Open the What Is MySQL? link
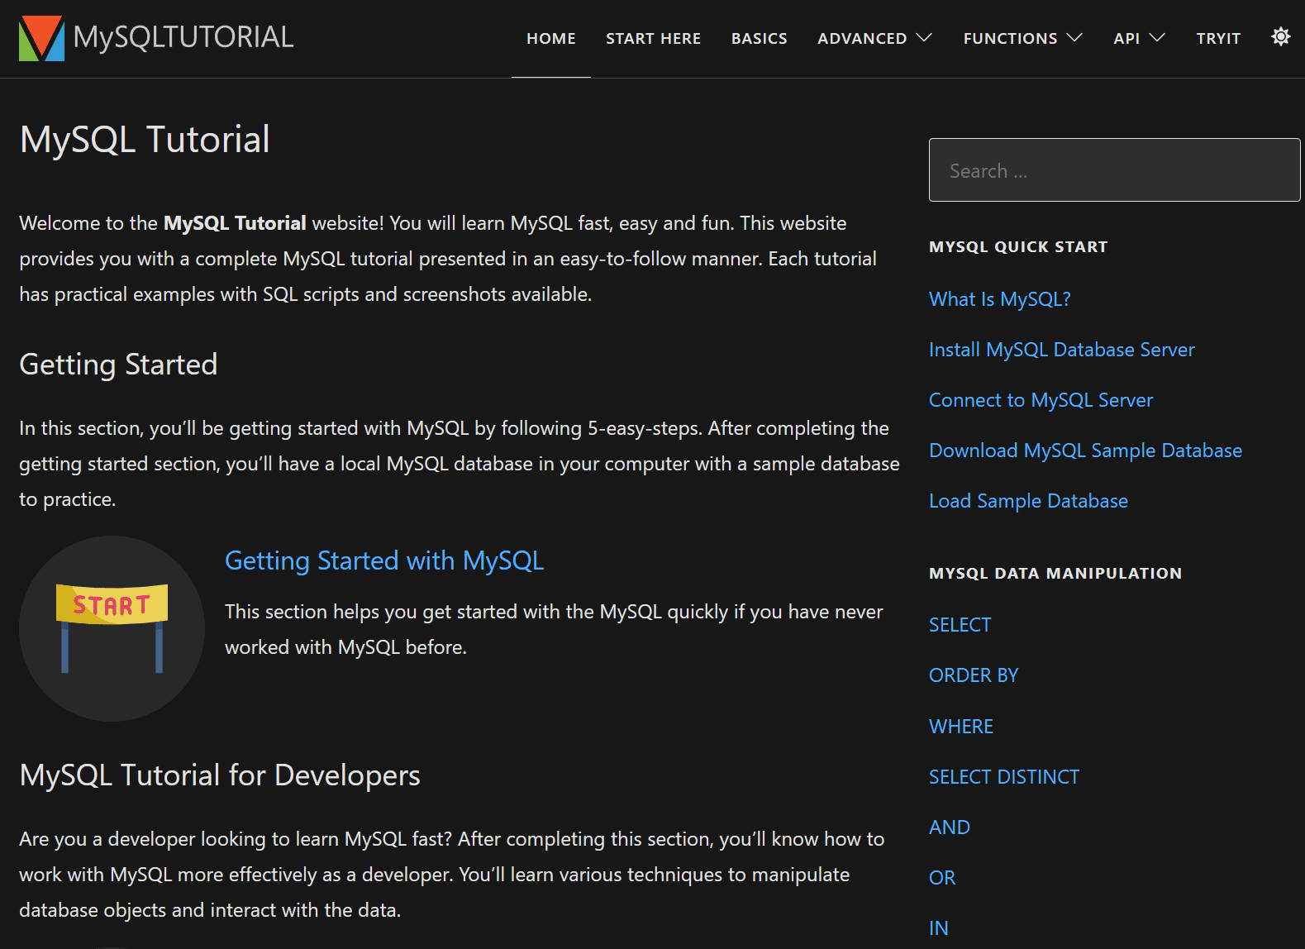Image resolution: width=1305 pixels, height=949 pixels. click(x=999, y=299)
